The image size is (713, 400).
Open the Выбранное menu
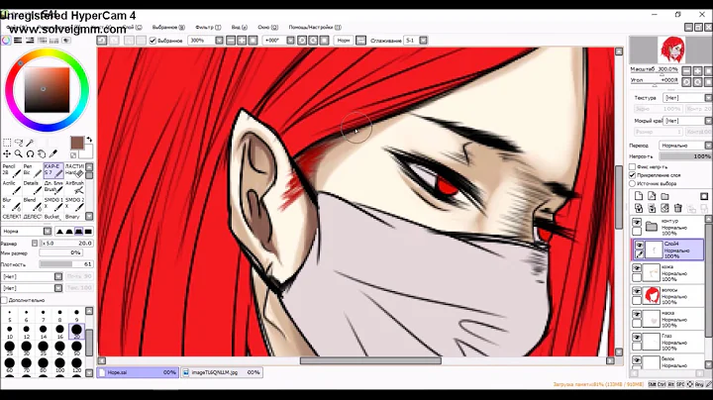pos(168,28)
